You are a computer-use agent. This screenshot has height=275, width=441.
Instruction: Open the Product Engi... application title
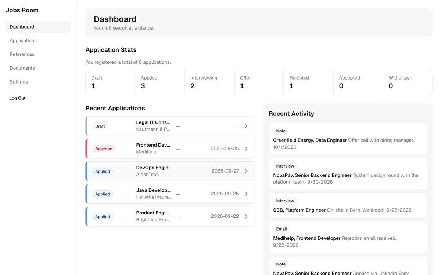pyautogui.click(x=153, y=213)
